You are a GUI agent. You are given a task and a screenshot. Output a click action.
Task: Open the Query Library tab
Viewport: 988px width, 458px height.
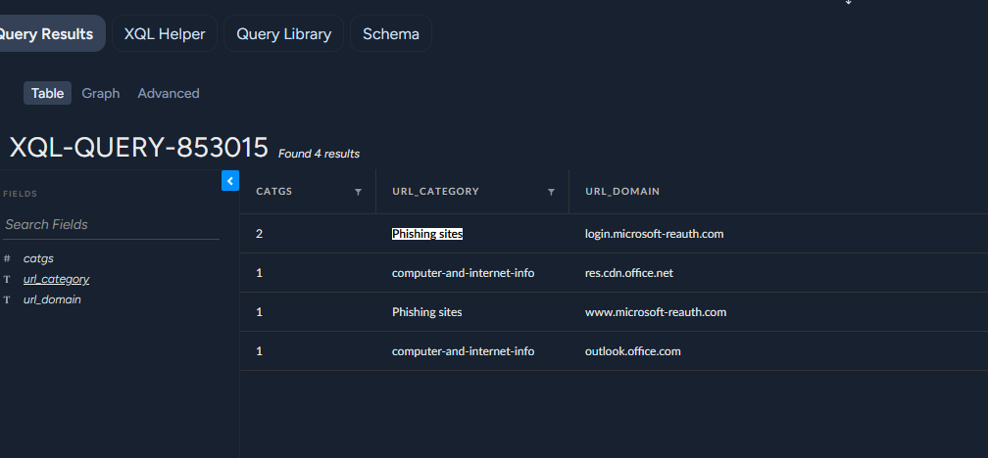pyautogui.click(x=283, y=34)
